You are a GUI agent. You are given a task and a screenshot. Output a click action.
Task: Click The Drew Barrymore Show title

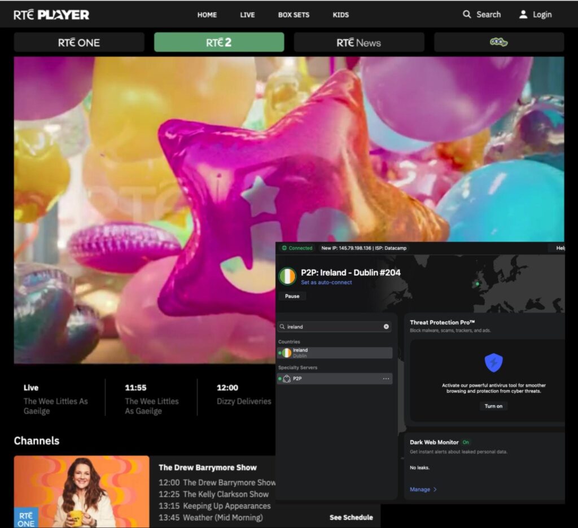click(x=208, y=468)
